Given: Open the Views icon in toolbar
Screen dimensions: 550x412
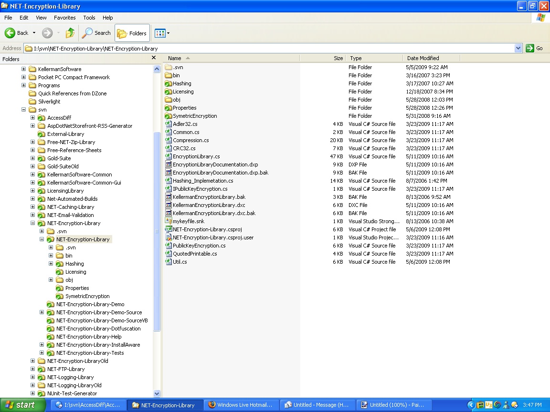Looking at the screenshot, I should [160, 33].
